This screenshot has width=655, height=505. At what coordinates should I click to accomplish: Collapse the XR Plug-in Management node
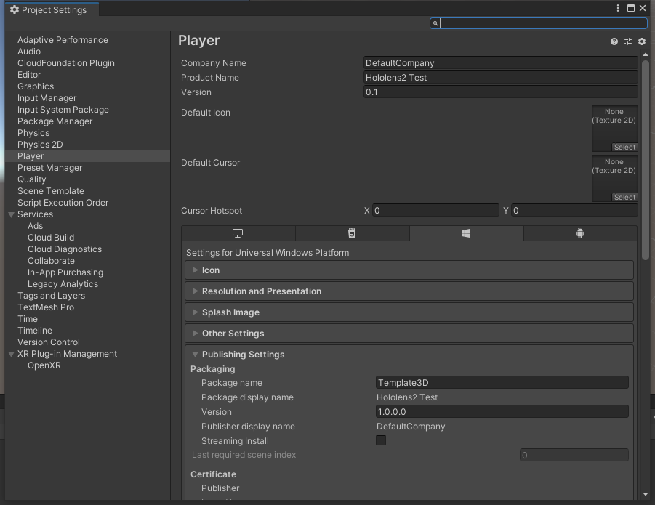(x=12, y=354)
